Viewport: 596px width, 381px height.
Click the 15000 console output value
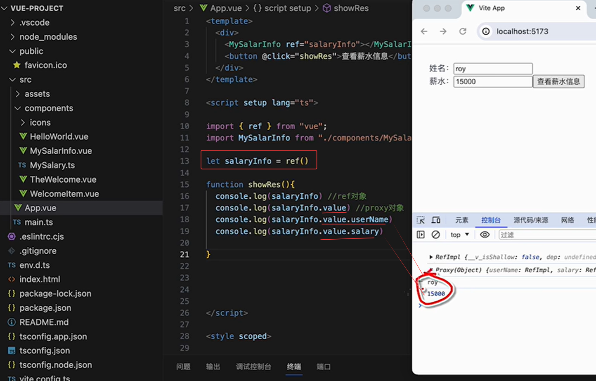[x=436, y=294]
